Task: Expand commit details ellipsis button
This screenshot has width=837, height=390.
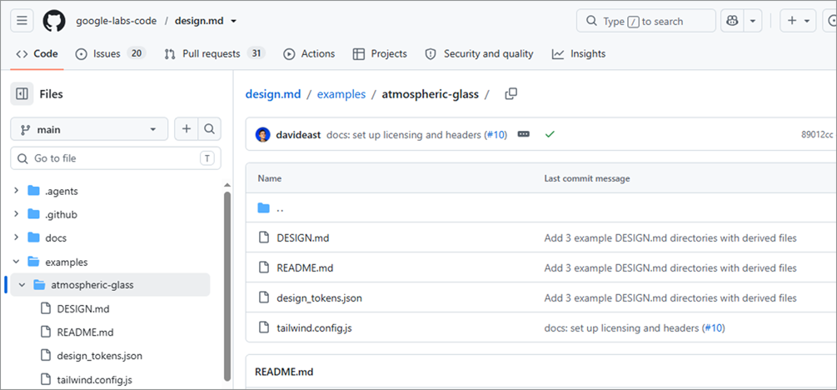Action: (523, 134)
